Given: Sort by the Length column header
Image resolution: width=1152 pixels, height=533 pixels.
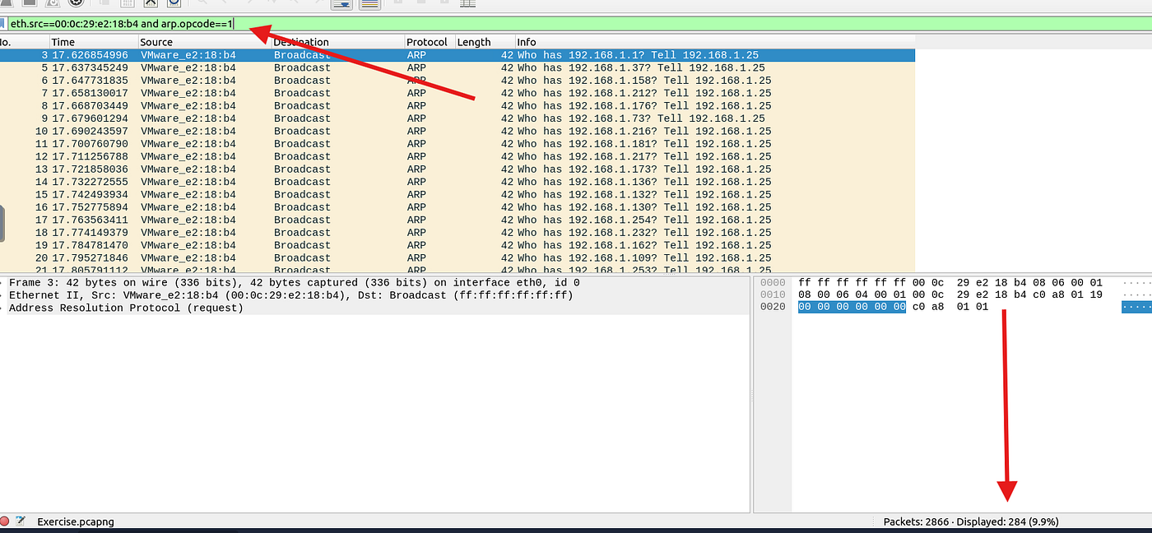Looking at the screenshot, I should (x=485, y=42).
